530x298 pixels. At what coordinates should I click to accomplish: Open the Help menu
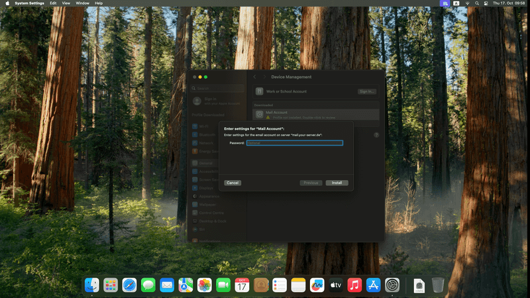click(99, 3)
